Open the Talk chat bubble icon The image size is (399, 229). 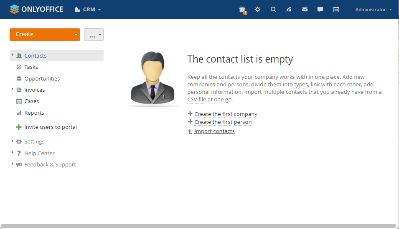[x=320, y=10]
